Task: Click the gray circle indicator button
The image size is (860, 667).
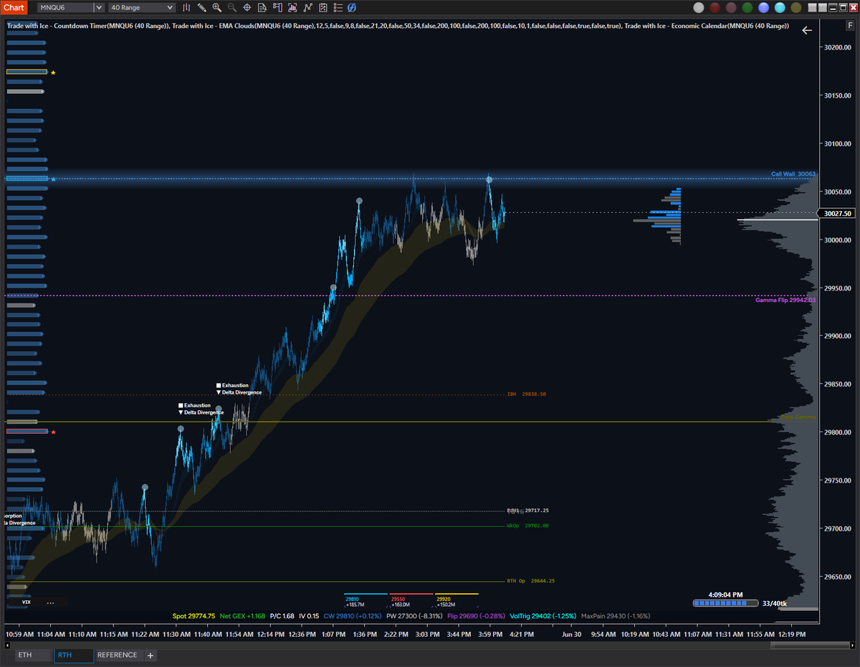Action: pyautogui.click(x=699, y=7)
